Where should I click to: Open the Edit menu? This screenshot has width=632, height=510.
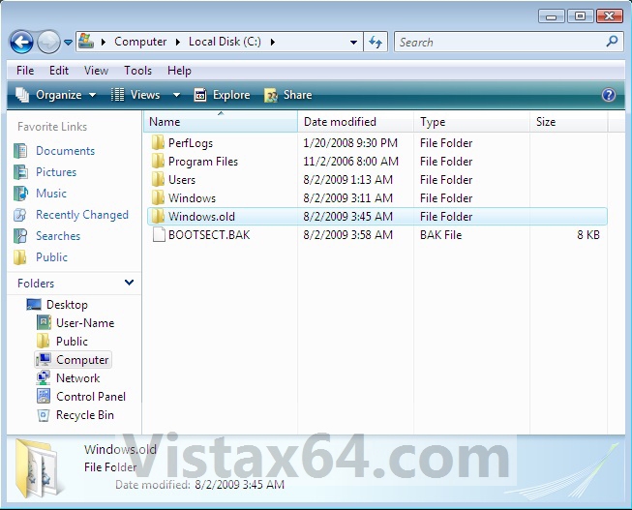pyautogui.click(x=59, y=71)
